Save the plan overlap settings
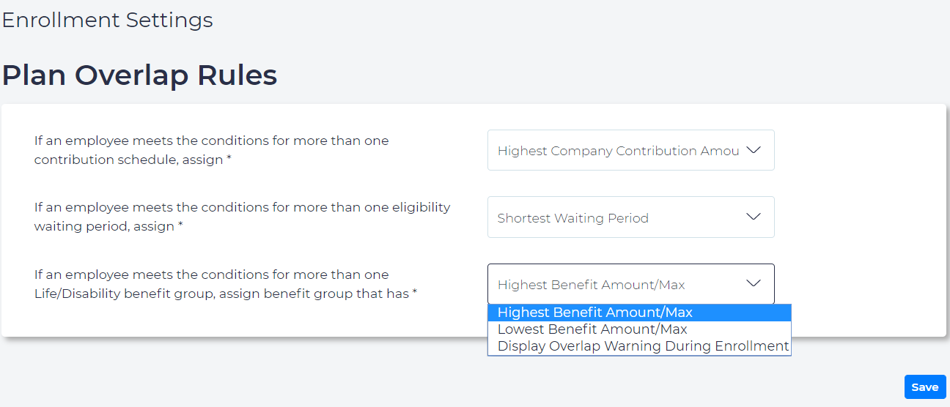950x407 pixels. pyautogui.click(x=924, y=387)
